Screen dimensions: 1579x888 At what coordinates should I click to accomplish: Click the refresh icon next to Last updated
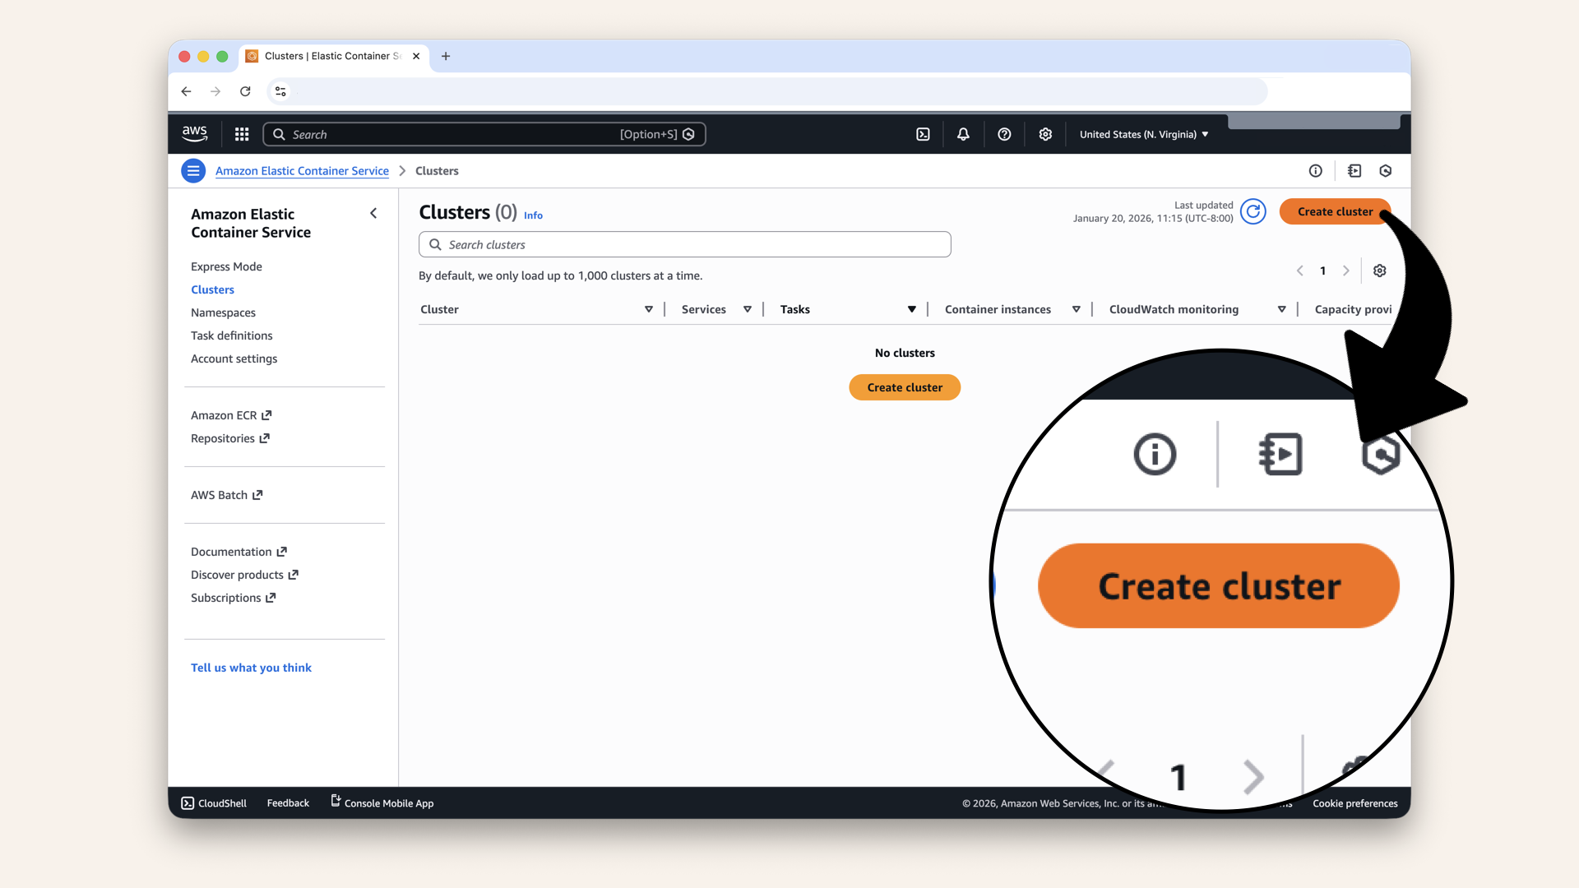click(1253, 211)
